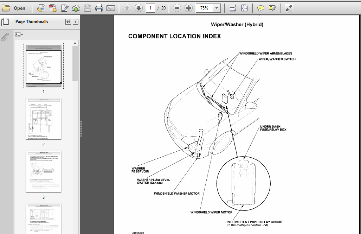Click the 'WIPER/WASHER SWITCH' label
The height and width of the screenshot is (234, 361).
[x=277, y=59]
